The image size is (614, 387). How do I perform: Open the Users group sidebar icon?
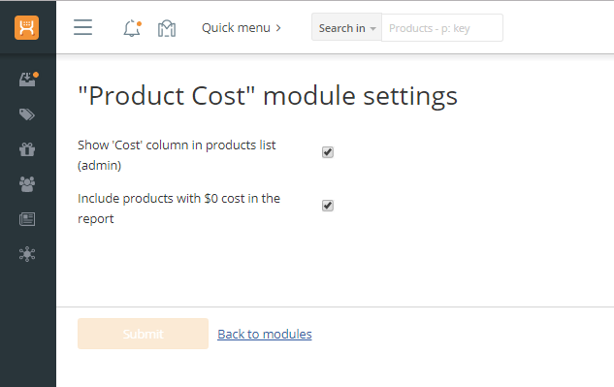[27, 184]
